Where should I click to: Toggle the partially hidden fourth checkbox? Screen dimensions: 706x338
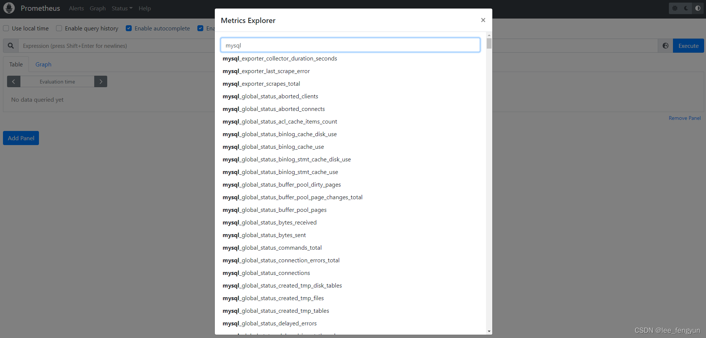pos(200,28)
